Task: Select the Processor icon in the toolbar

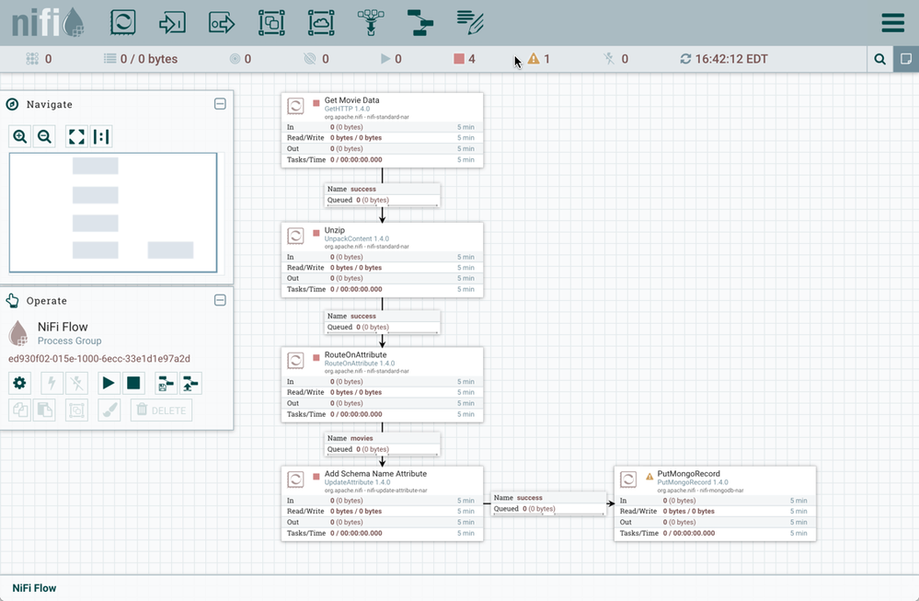Action: coord(123,22)
